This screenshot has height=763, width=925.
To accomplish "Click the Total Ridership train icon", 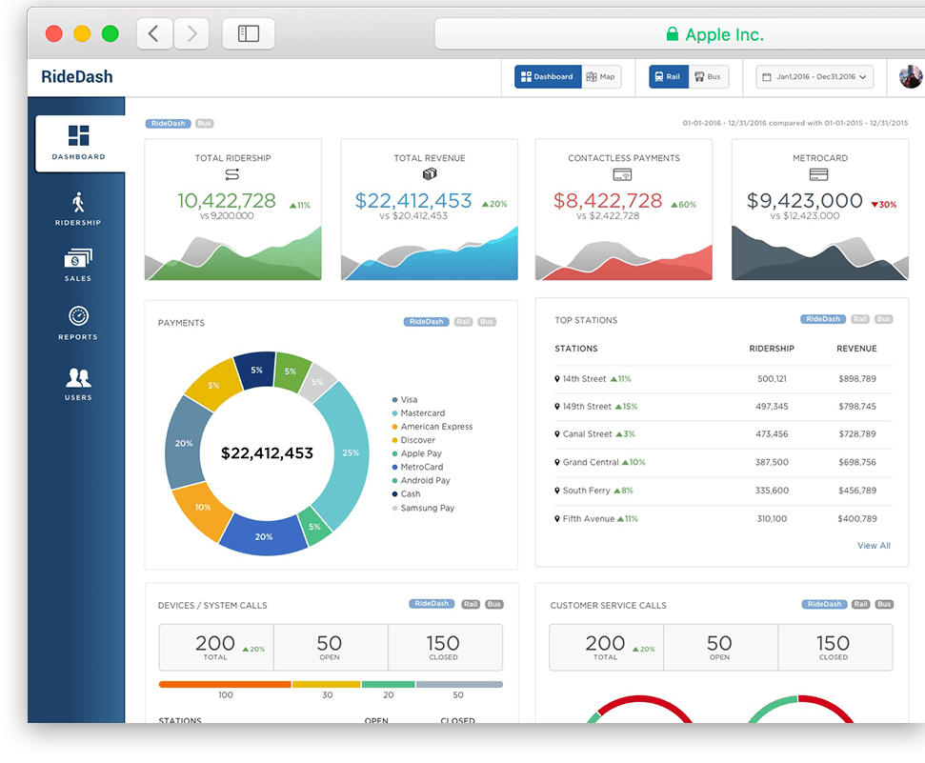I will click(x=231, y=175).
